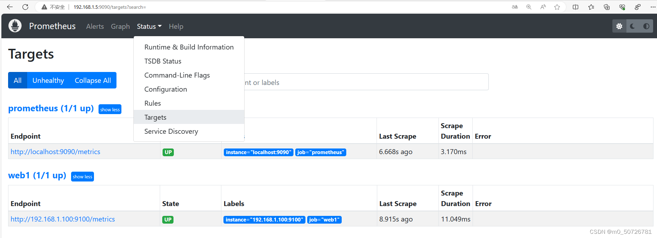The width and height of the screenshot is (657, 238).
Task: Open Command-Line Flags menu item
Action: click(189, 75)
